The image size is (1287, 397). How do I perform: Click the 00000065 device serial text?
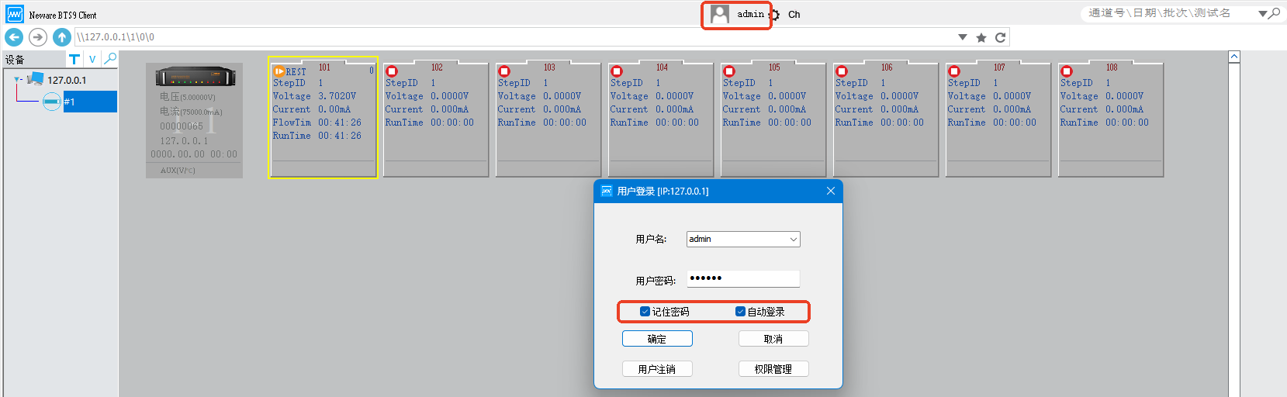182,126
